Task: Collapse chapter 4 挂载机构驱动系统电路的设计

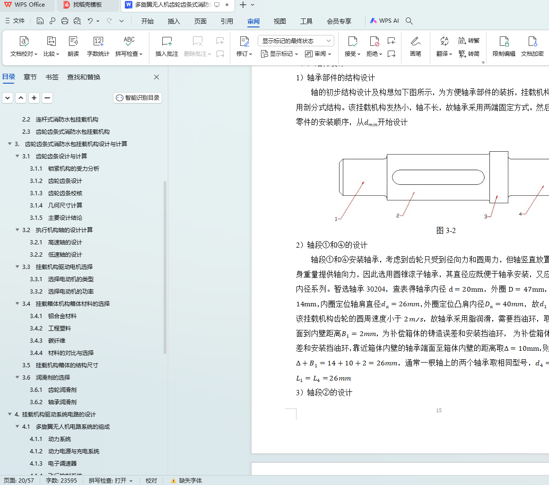Action: pyautogui.click(x=10, y=414)
